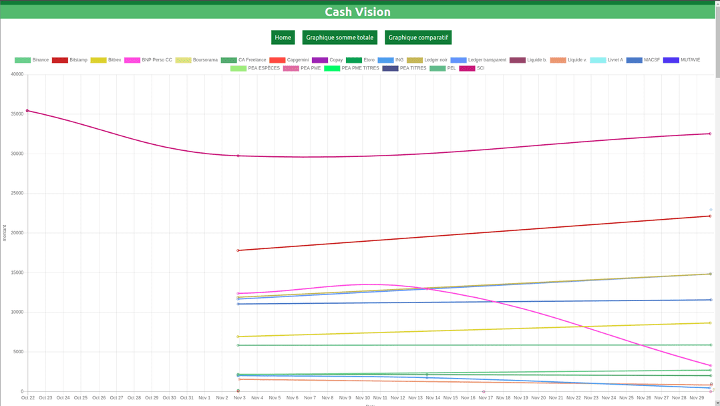Toggle Bitstamp red legend swatch
This screenshot has height=406, width=720.
pyautogui.click(x=59, y=60)
